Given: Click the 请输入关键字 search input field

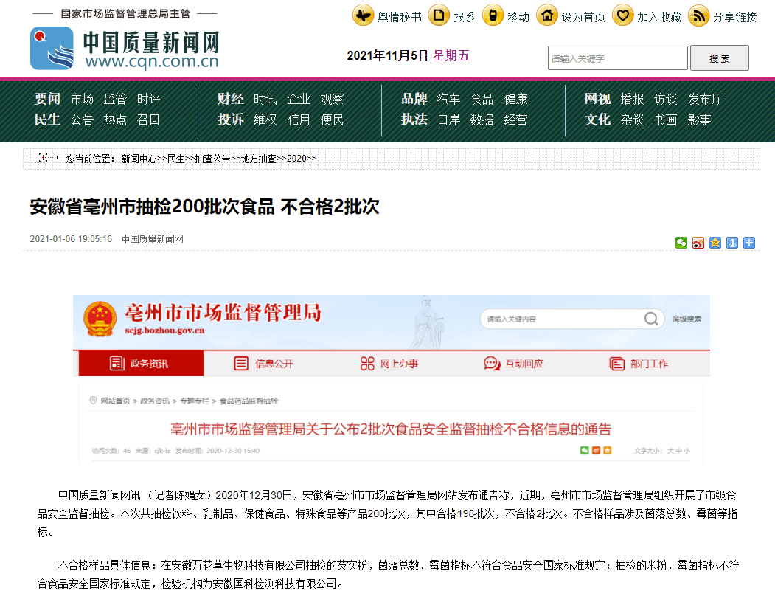Looking at the screenshot, I should pos(616,58).
